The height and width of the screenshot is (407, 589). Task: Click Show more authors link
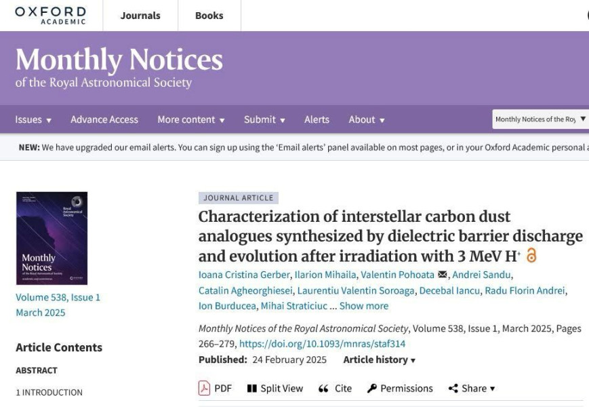pos(364,306)
